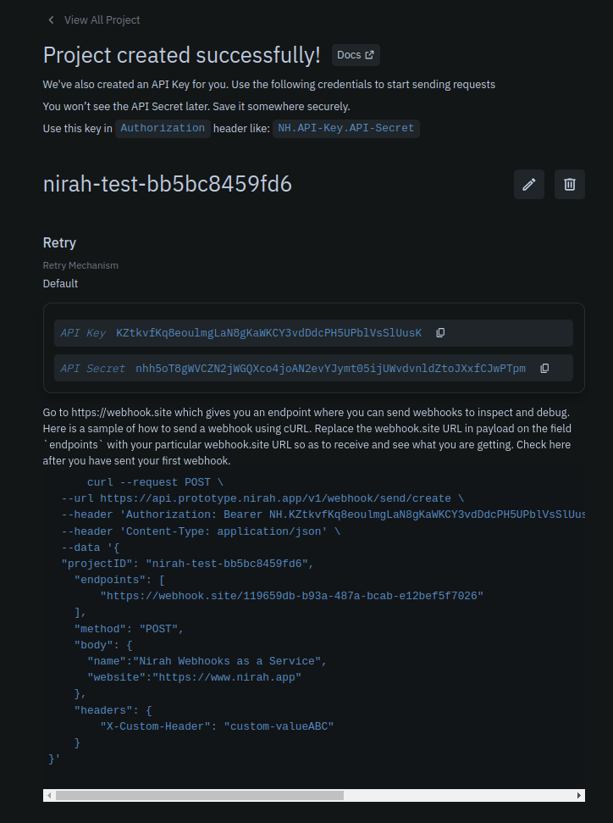The image size is (613, 823).
Task: Edit the project name with pencil icon
Action: 528,184
